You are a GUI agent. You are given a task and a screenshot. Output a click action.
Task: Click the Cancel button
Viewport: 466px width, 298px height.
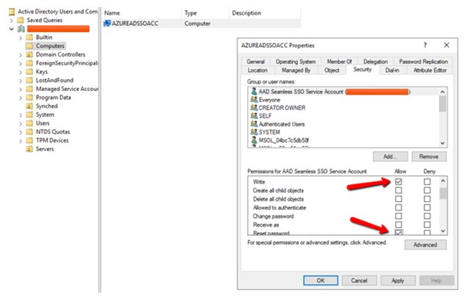coord(360,280)
